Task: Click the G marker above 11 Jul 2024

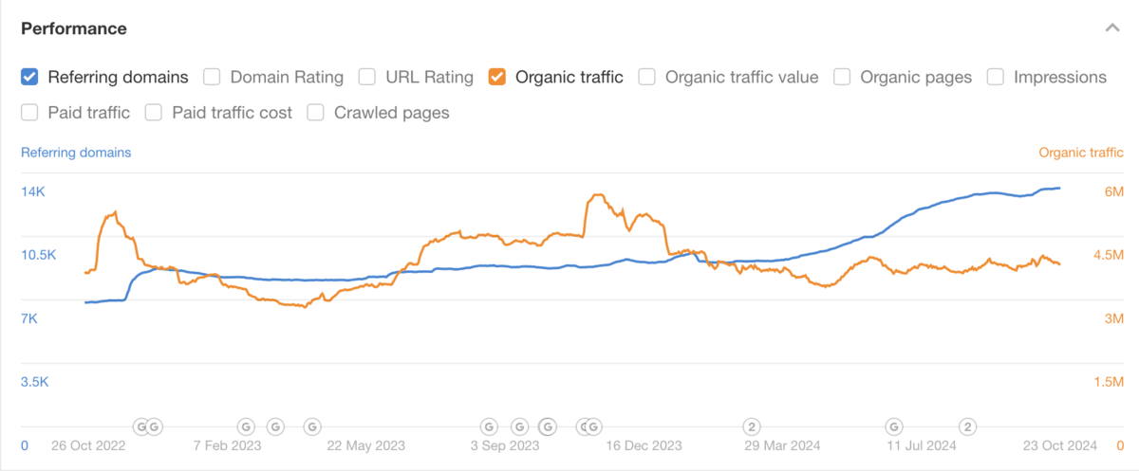Action: [x=893, y=426]
